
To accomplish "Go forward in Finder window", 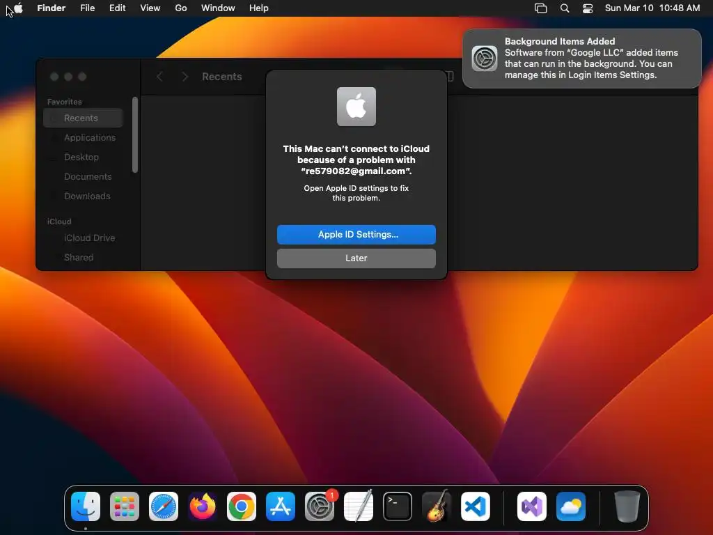I will click(x=185, y=77).
